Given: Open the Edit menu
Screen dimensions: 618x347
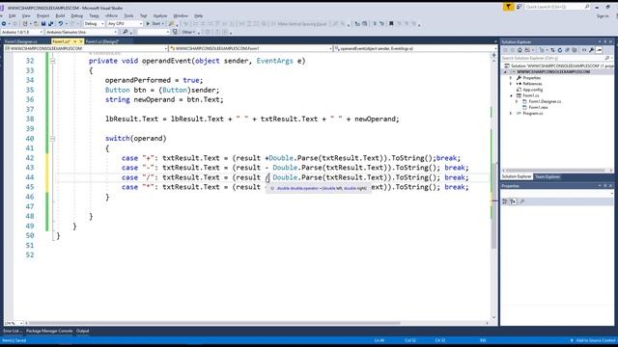Looking at the screenshot, I should pos(13,15).
